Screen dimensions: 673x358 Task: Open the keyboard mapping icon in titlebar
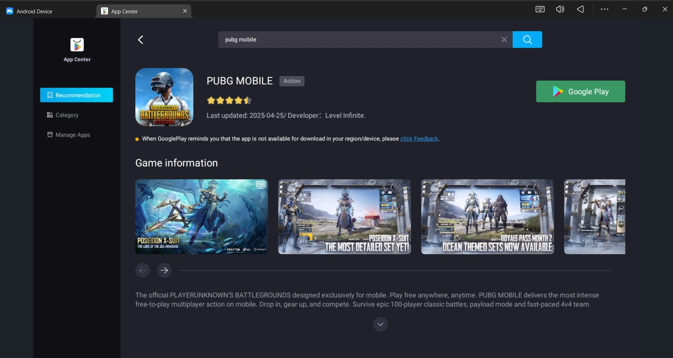coord(540,9)
